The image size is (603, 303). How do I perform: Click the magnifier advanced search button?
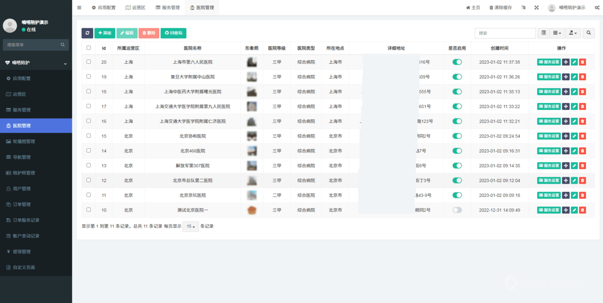(x=589, y=33)
